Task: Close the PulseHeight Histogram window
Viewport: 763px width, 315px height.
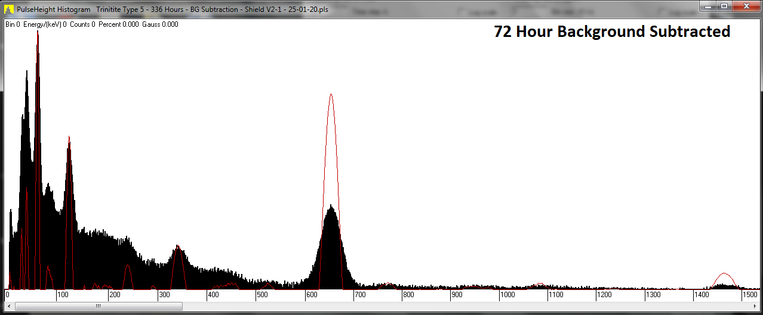Action: point(746,6)
